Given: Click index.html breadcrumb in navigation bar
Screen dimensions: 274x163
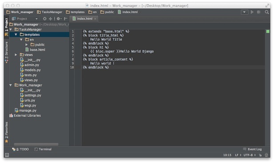Looking at the screenshot, I should coord(128,12).
